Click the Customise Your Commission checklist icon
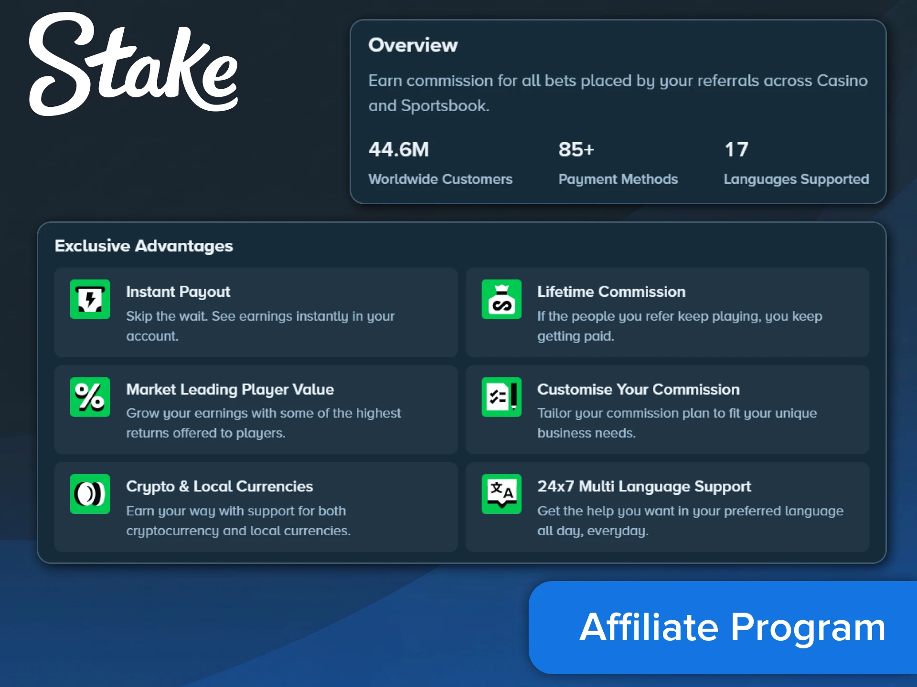Screen dimensions: 917x687 coord(501,397)
